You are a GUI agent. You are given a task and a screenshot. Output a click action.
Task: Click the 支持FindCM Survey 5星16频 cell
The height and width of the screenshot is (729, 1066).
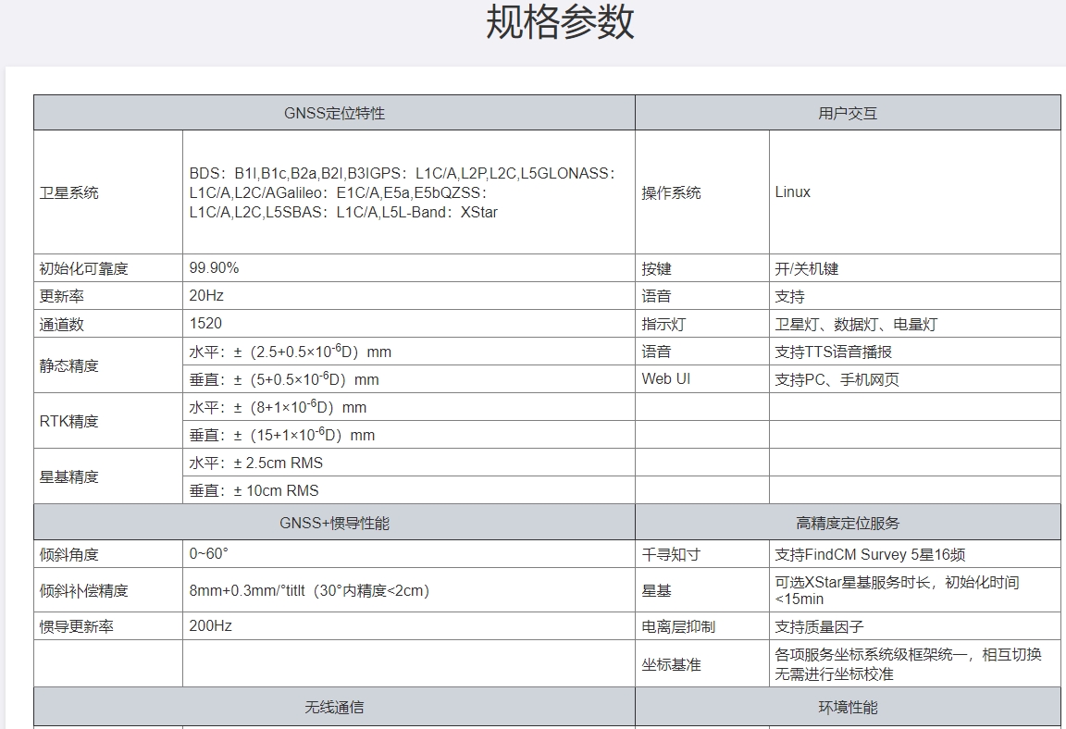(870, 555)
